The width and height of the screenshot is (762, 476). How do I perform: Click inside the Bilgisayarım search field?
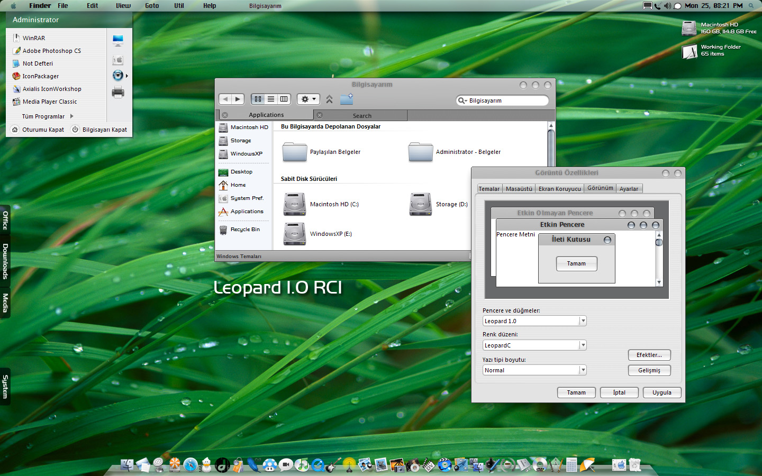tap(502, 100)
